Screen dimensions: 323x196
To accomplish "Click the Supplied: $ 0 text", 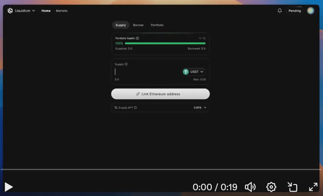I will (x=124, y=49).
